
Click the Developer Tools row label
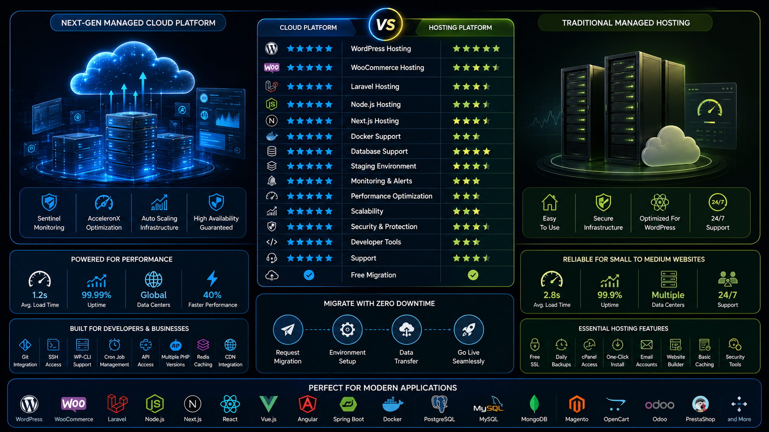click(376, 242)
